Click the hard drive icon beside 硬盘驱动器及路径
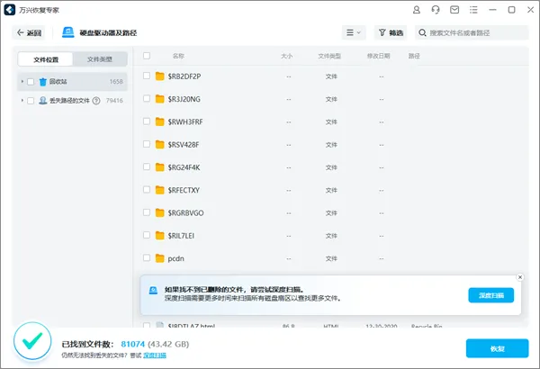This screenshot has height=369, width=540. pyautogui.click(x=68, y=32)
